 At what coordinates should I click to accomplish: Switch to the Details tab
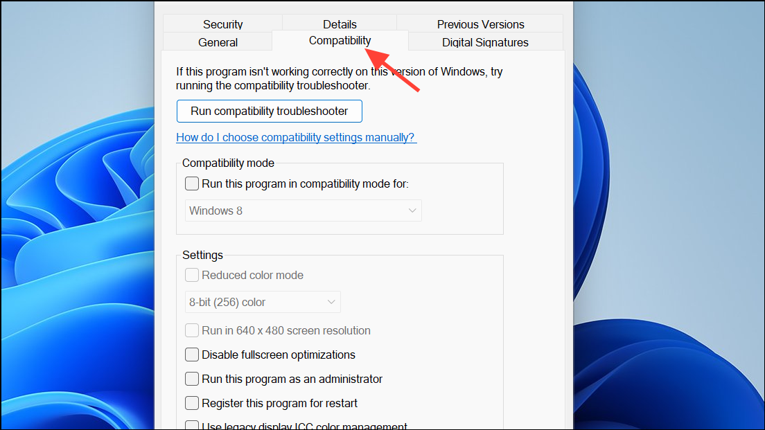pyautogui.click(x=340, y=24)
